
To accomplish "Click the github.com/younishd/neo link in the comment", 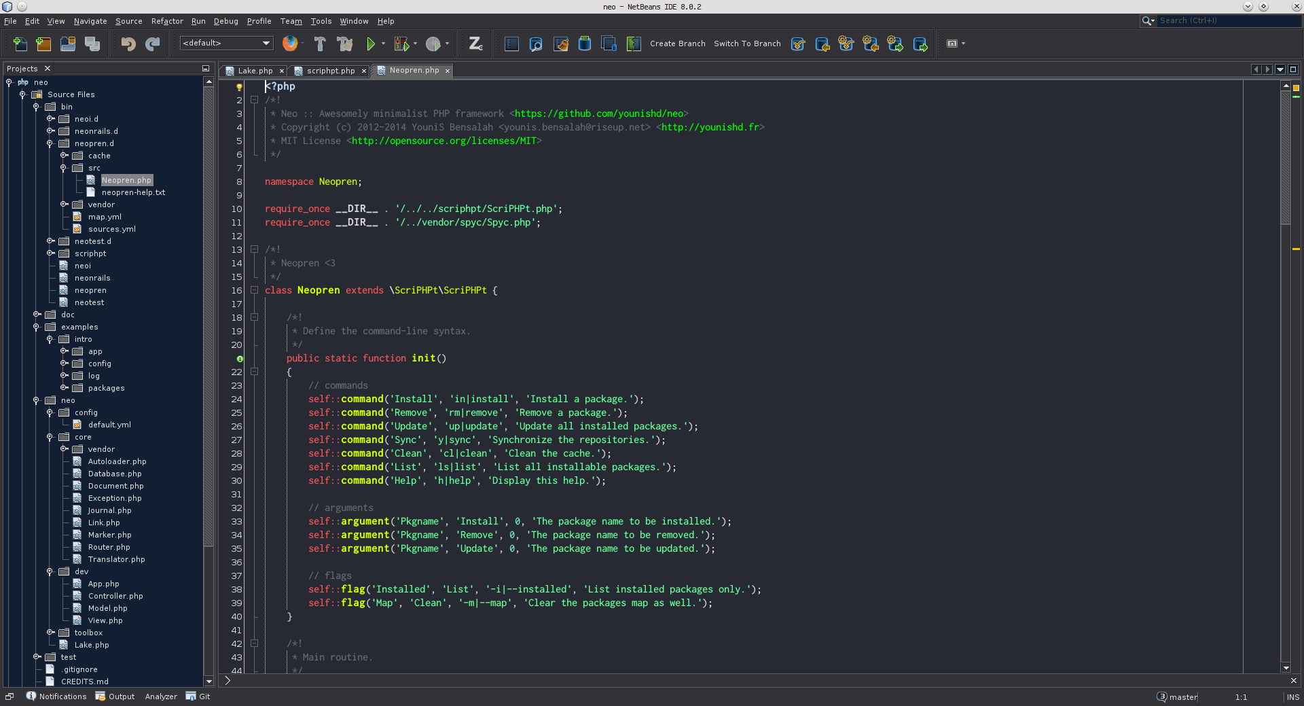I will click(x=599, y=113).
